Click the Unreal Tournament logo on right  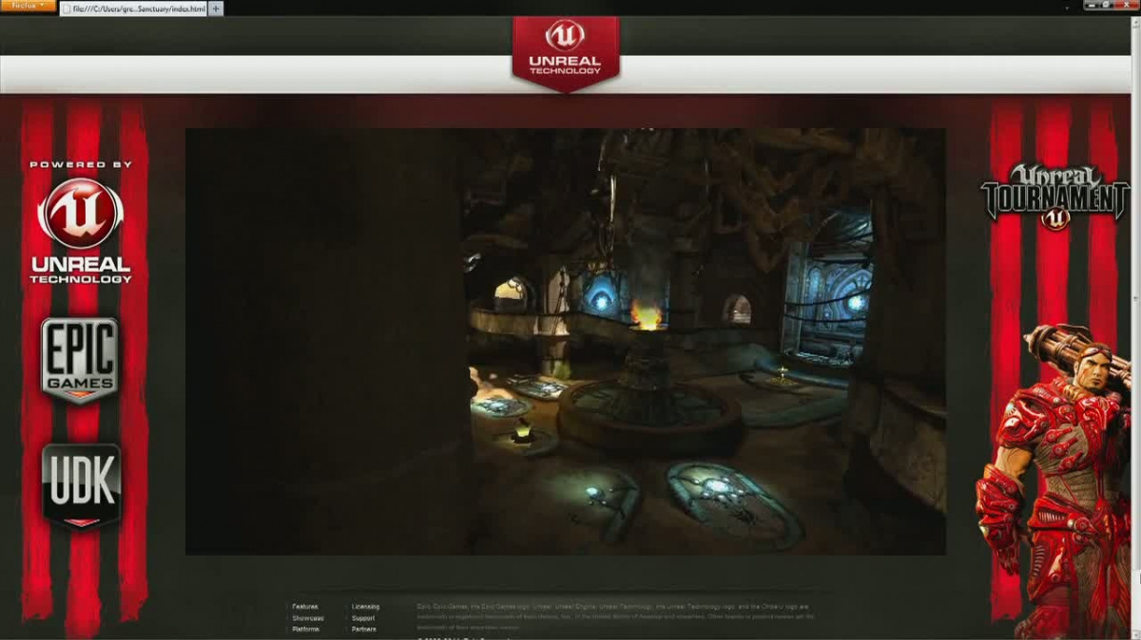(1054, 197)
